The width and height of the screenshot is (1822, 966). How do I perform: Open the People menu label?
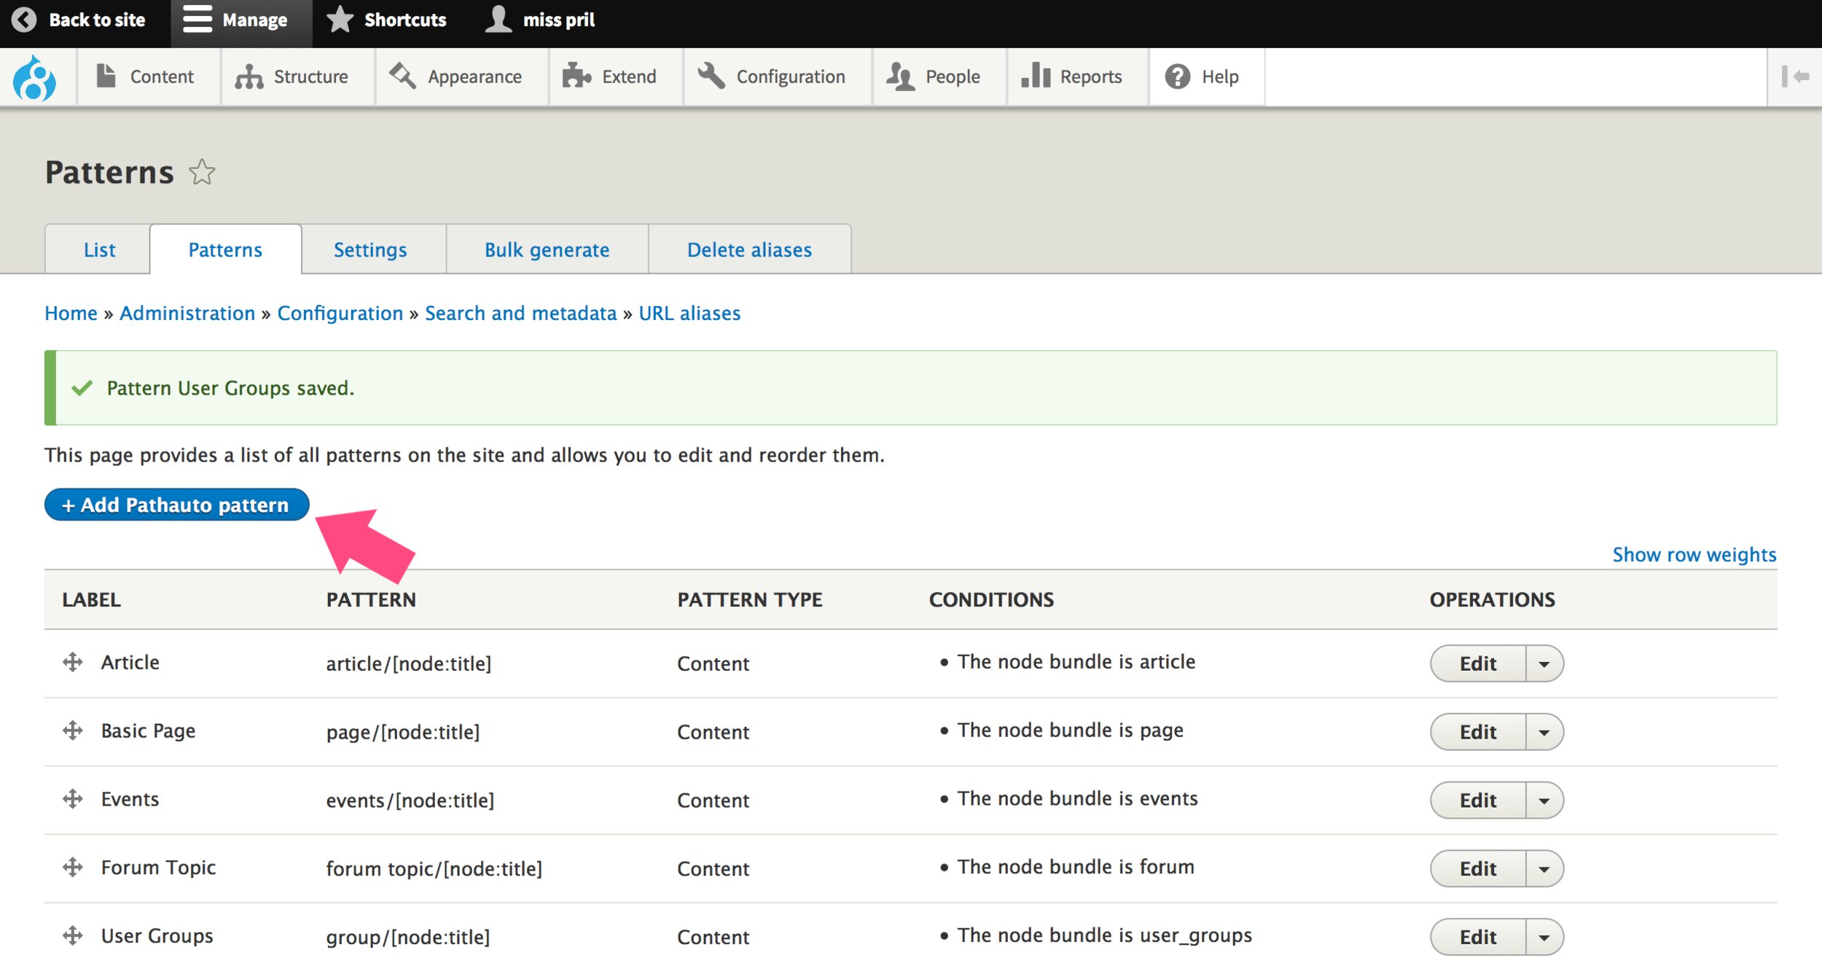pos(953,77)
